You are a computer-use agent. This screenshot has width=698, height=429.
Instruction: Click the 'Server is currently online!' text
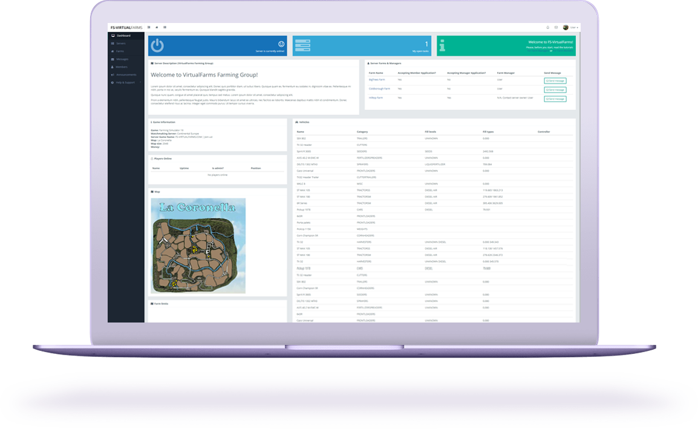pyautogui.click(x=270, y=51)
